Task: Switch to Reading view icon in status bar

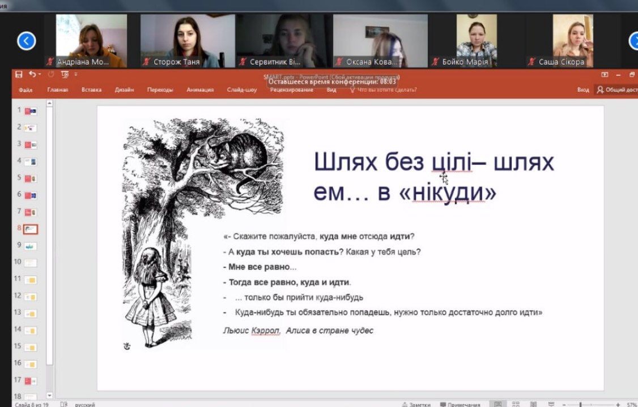Action: 533,404
